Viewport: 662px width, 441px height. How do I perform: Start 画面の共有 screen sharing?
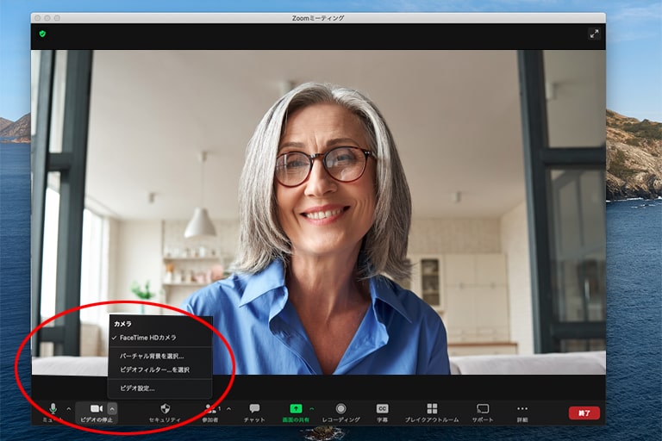pyautogui.click(x=296, y=413)
